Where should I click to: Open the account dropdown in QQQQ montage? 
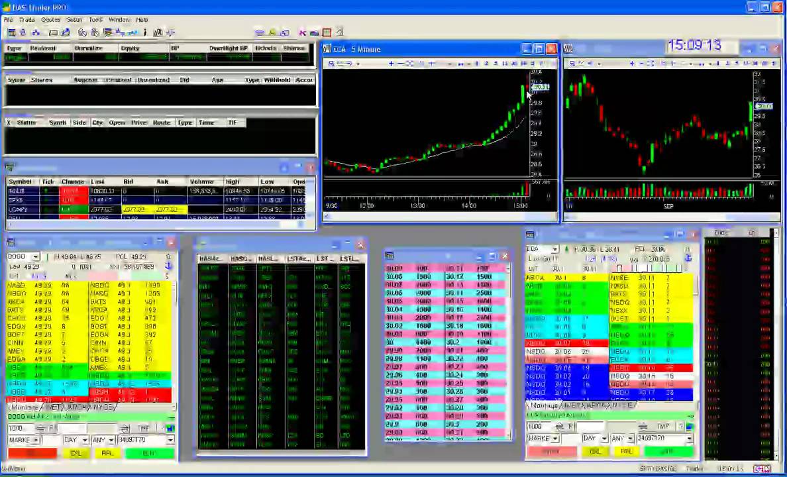tap(170, 440)
